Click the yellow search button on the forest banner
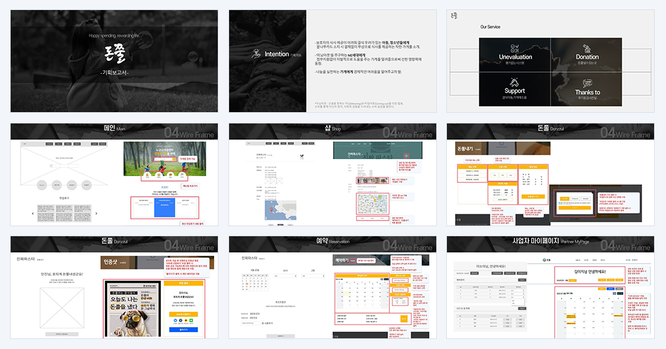Screen dimensions: 666x349 click(x=174, y=159)
